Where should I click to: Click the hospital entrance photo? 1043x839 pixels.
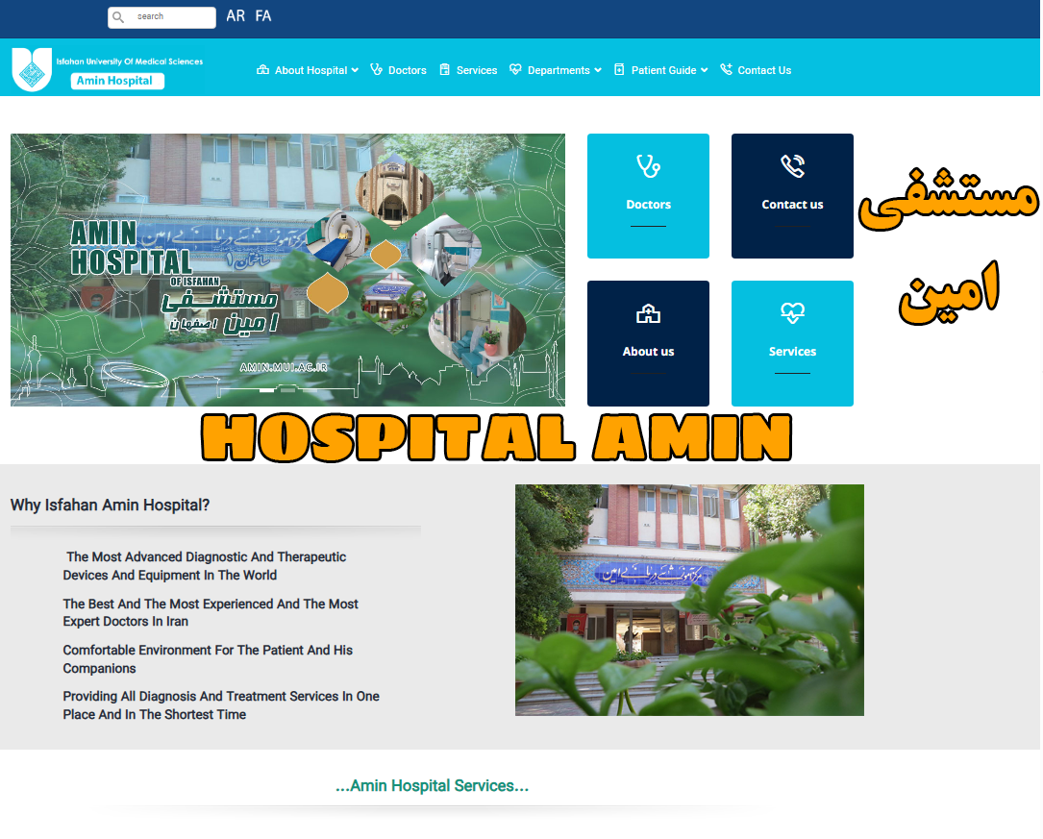coord(690,600)
